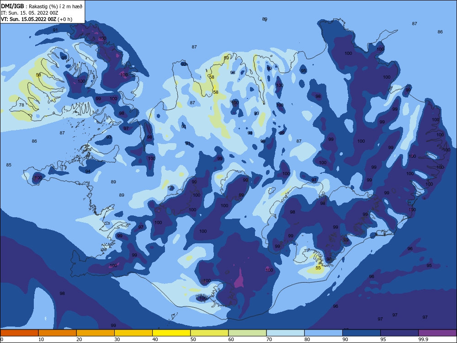Image resolution: width=457 pixels, height=343 pixels.
Task: Select the legend scale label 40
Action: [x=155, y=339]
